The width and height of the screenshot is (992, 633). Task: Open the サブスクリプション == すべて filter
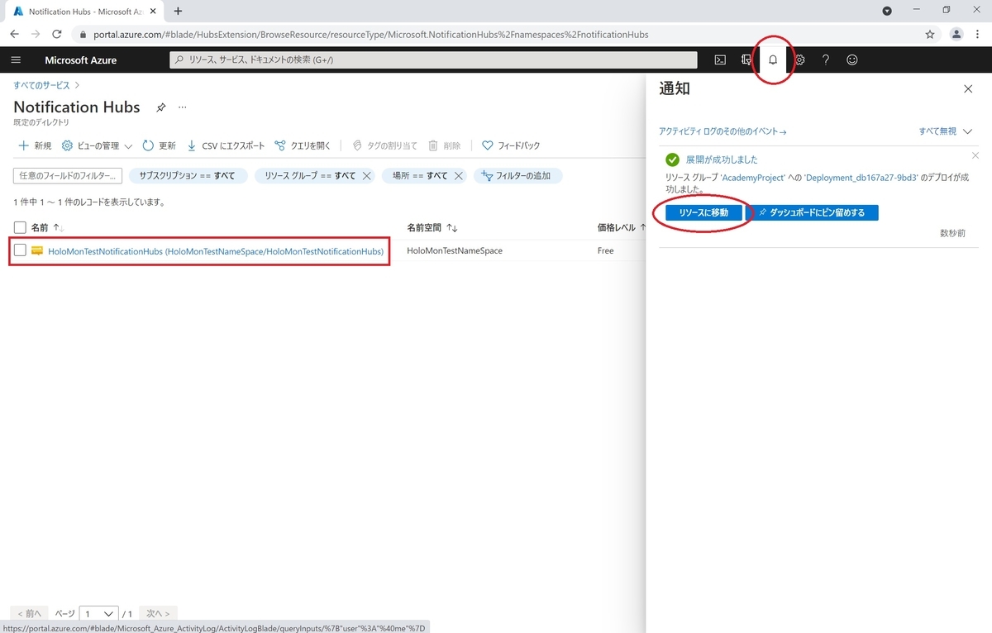click(x=187, y=176)
